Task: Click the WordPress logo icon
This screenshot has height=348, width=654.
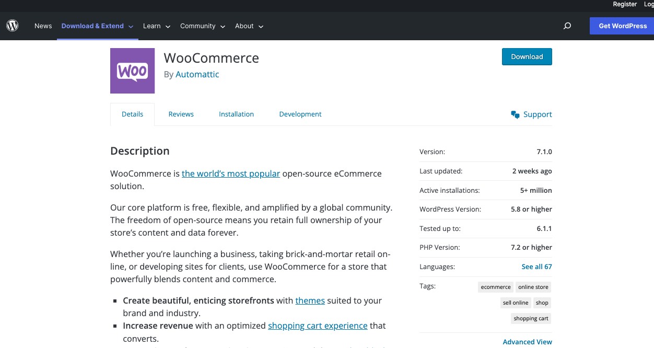Action: pyautogui.click(x=13, y=26)
